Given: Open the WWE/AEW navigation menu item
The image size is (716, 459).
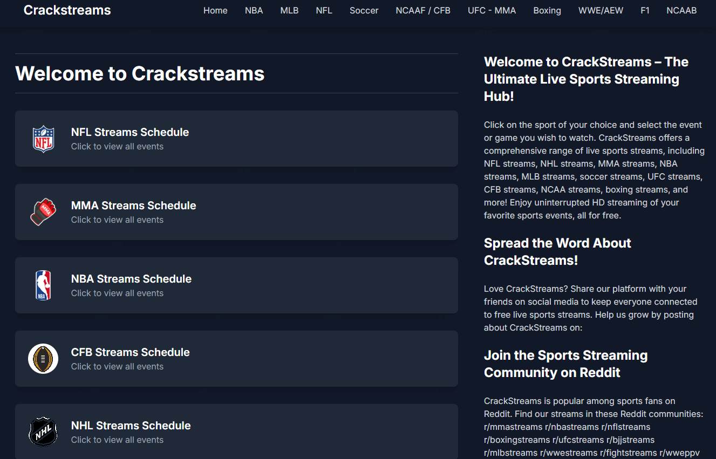Looking at the screenshot, I should [601, 10].
